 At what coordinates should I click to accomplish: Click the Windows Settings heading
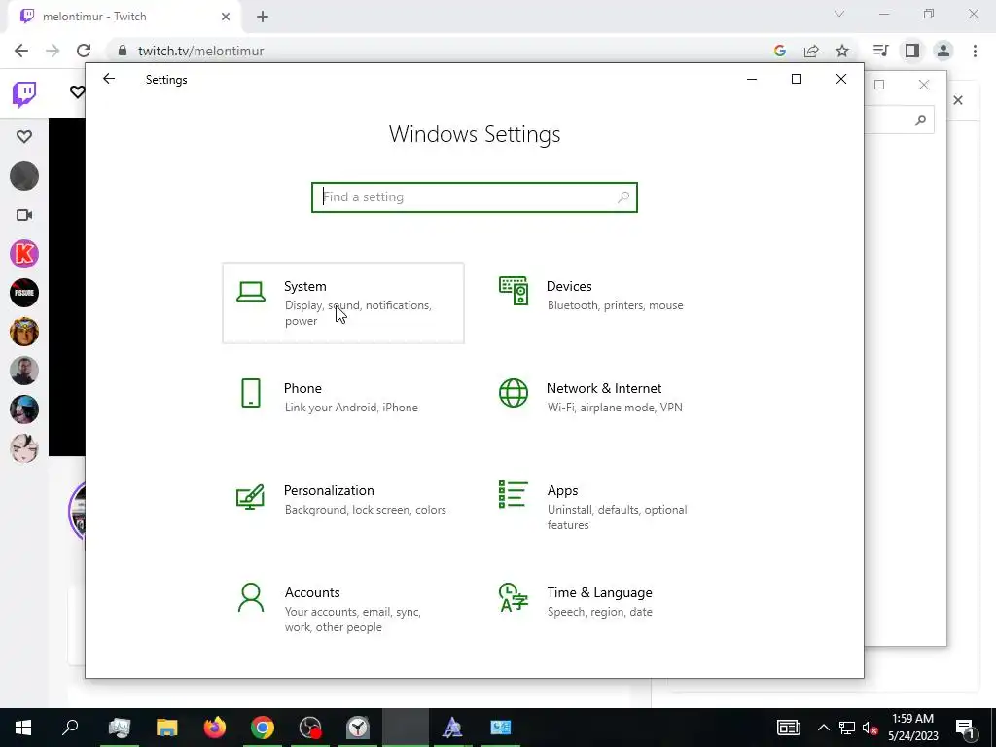[475, 134]
